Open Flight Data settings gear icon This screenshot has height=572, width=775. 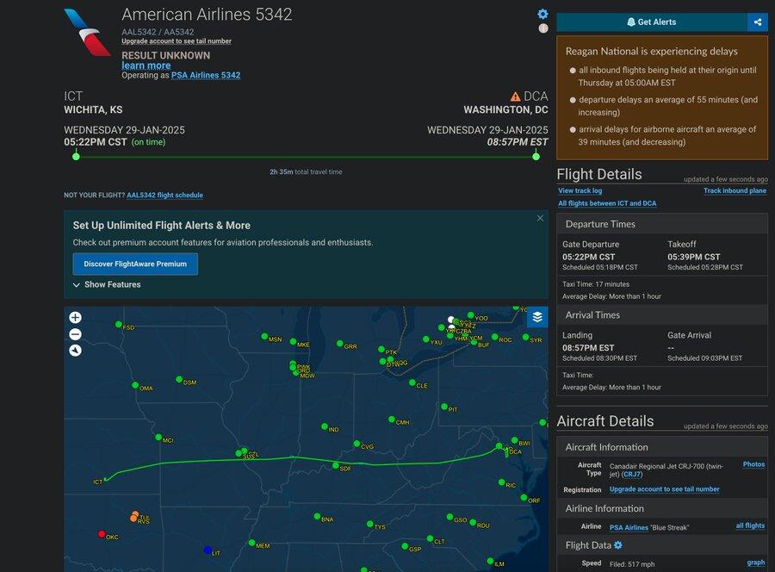point(617,544)
